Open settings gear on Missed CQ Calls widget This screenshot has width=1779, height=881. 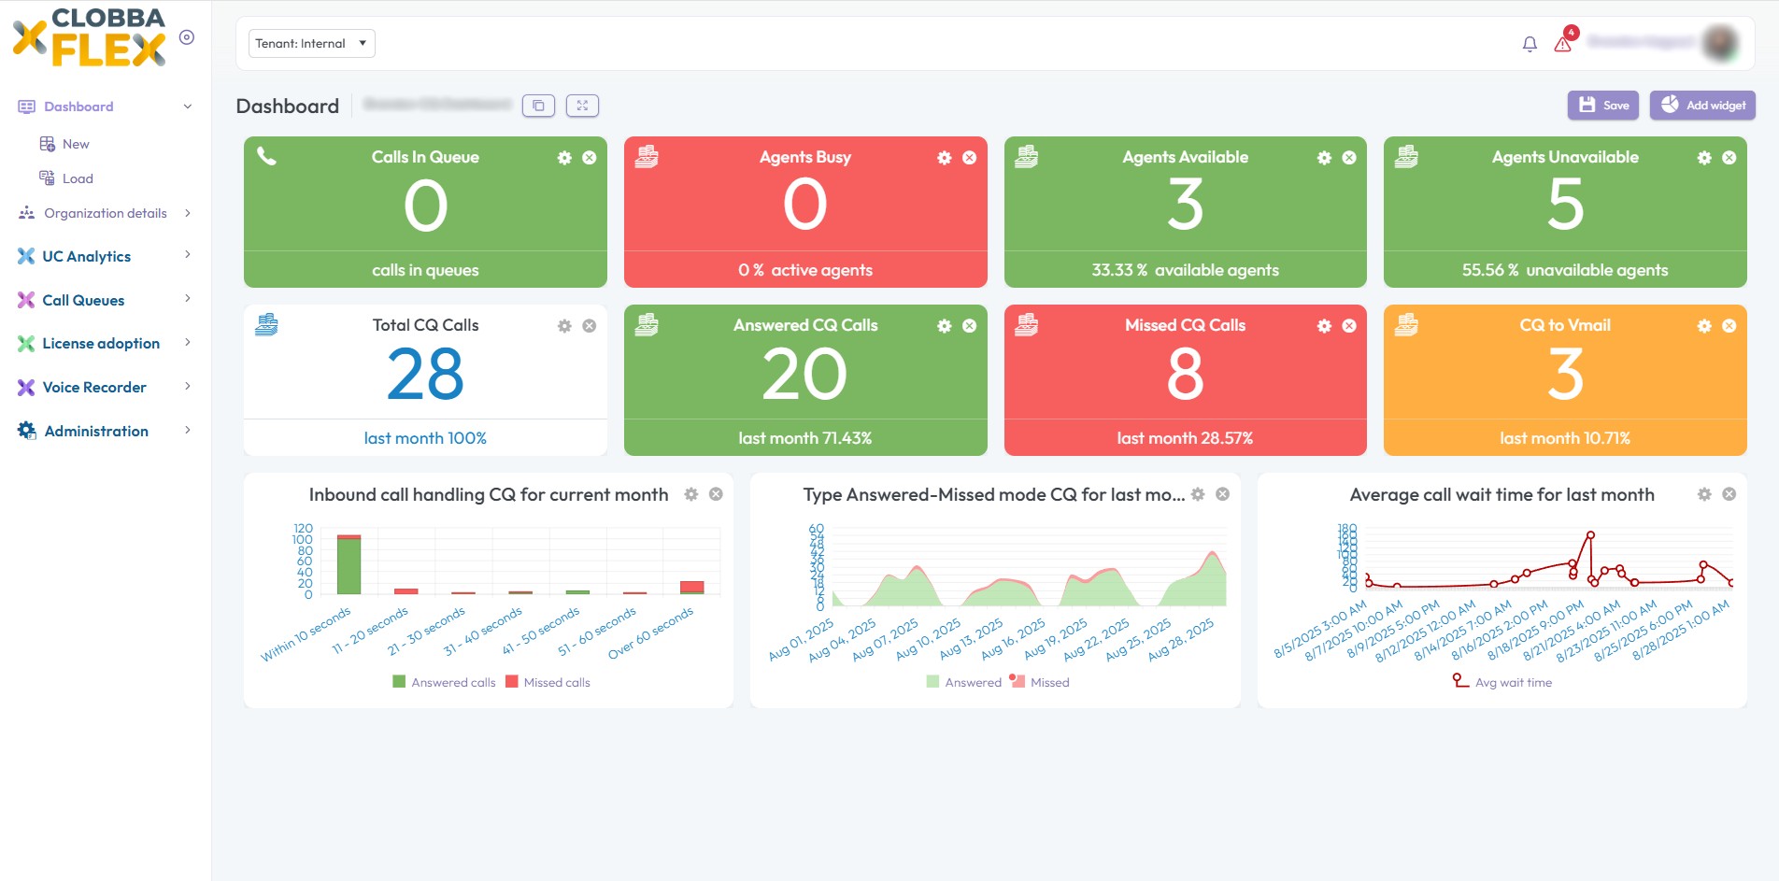pos(1324,326)
